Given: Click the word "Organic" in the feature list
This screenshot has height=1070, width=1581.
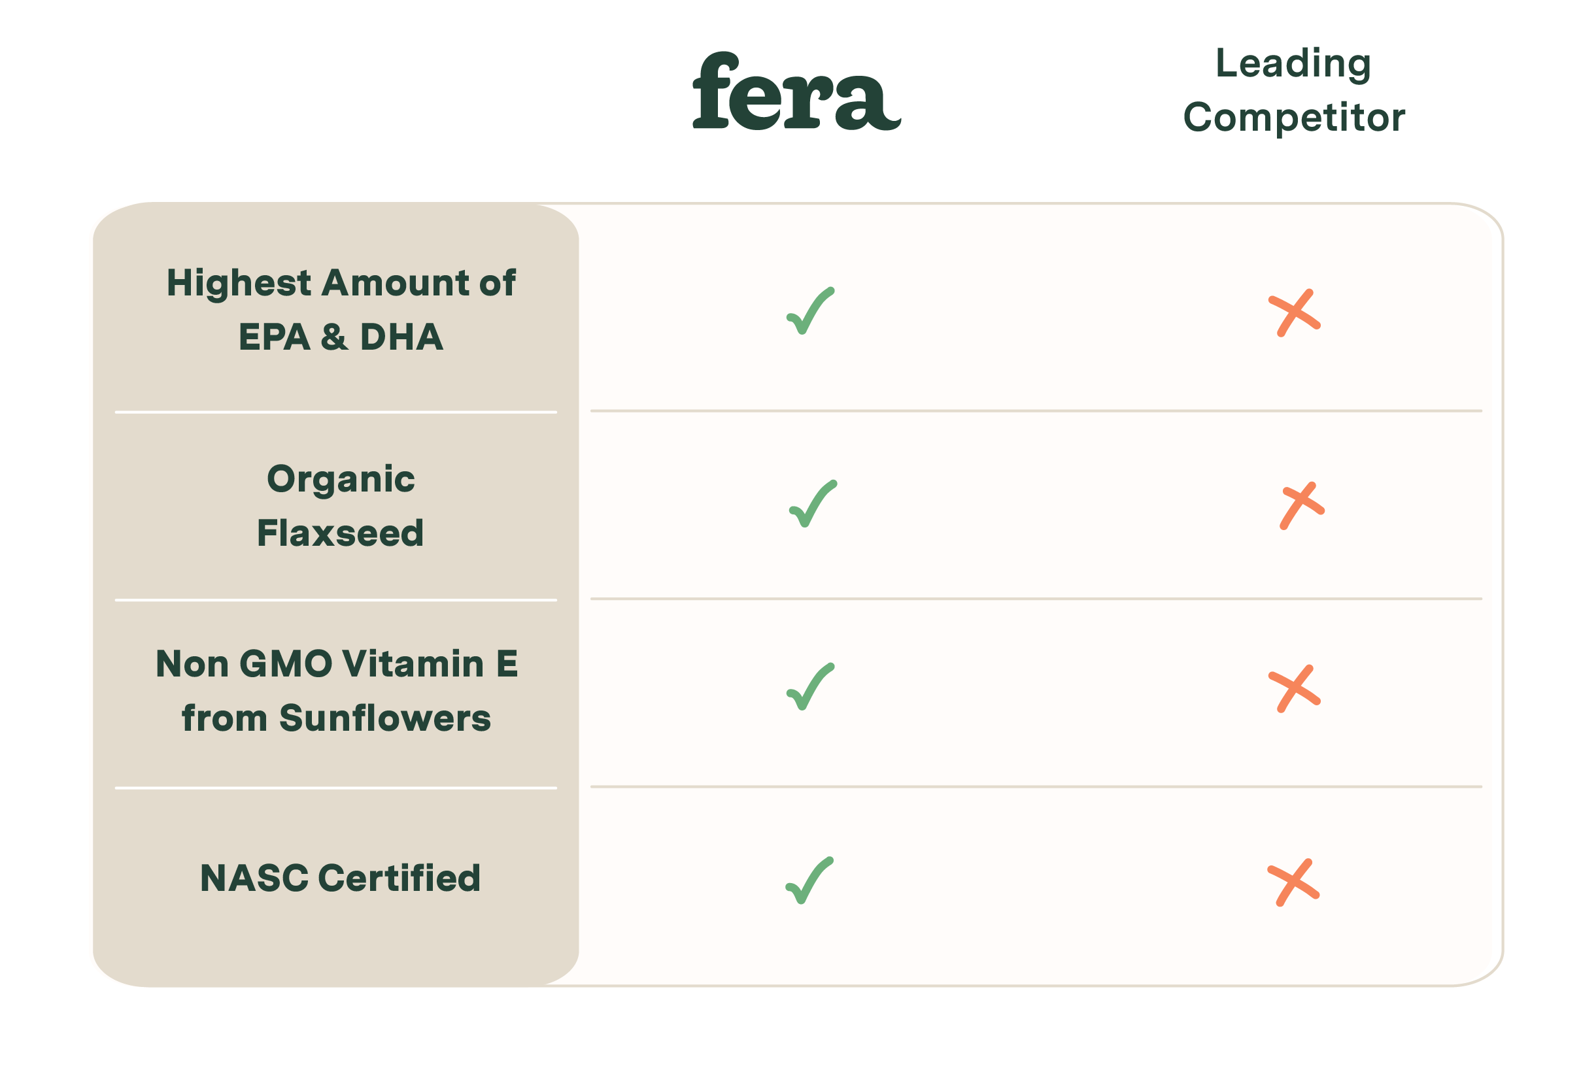Looking at the screenshot, I should coord(341,479).
